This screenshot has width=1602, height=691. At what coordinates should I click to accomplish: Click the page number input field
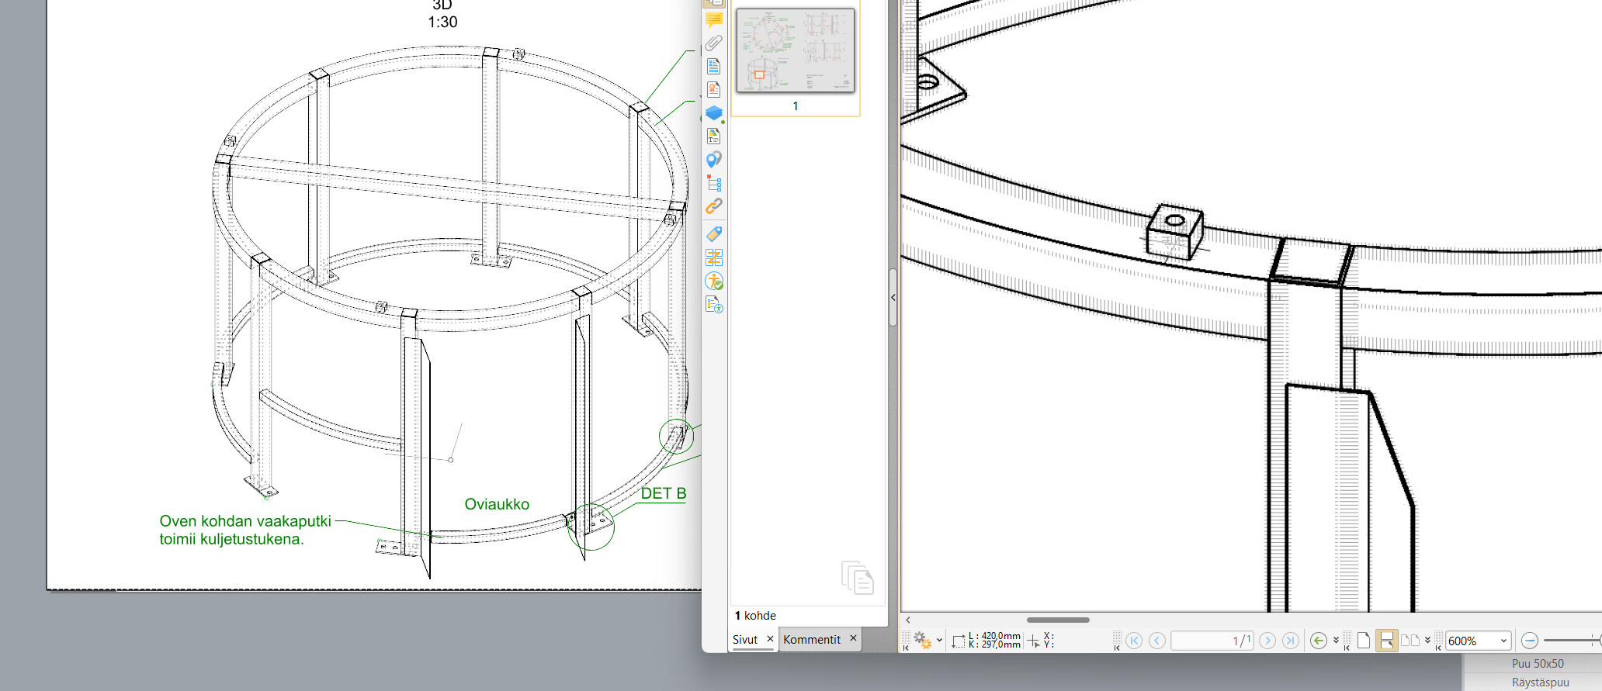pyautogui.click(x=1212, y=641)
